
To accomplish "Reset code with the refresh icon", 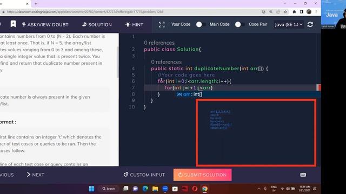I will 310,24.
